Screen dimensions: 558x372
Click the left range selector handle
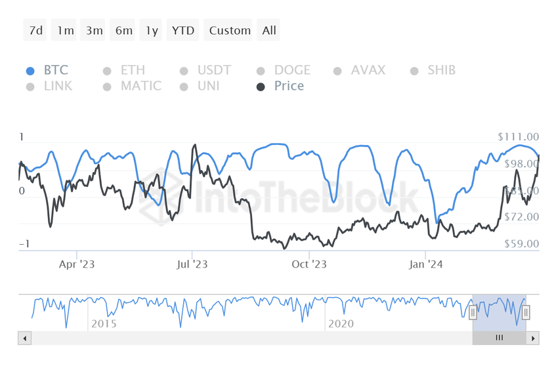click(473, 312)
